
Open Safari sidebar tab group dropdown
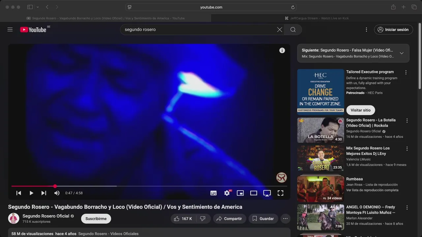38,7
